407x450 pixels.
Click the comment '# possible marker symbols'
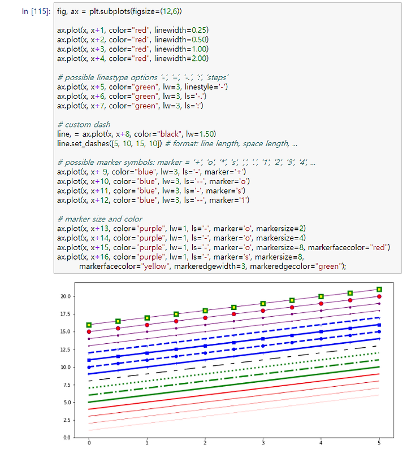(x=106, y=163)
